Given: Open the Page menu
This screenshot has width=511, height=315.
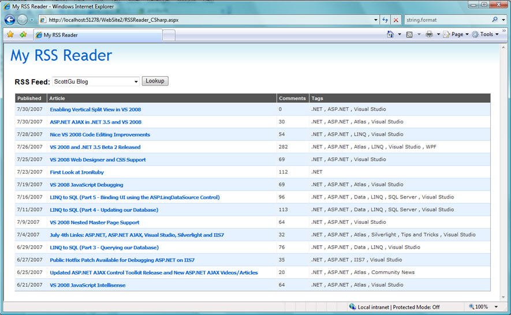Looking at the screenshot, I should [456, 34].
